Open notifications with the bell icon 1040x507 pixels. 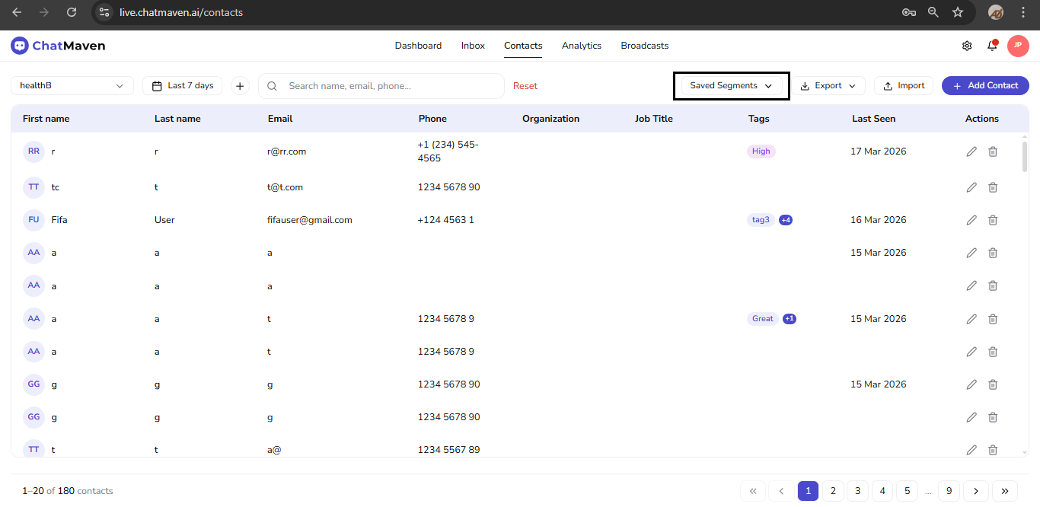[991, 46]
